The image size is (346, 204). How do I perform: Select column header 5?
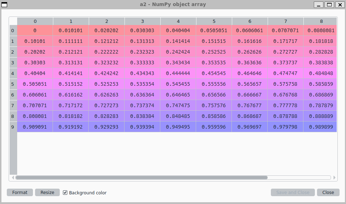click(214, 21)
